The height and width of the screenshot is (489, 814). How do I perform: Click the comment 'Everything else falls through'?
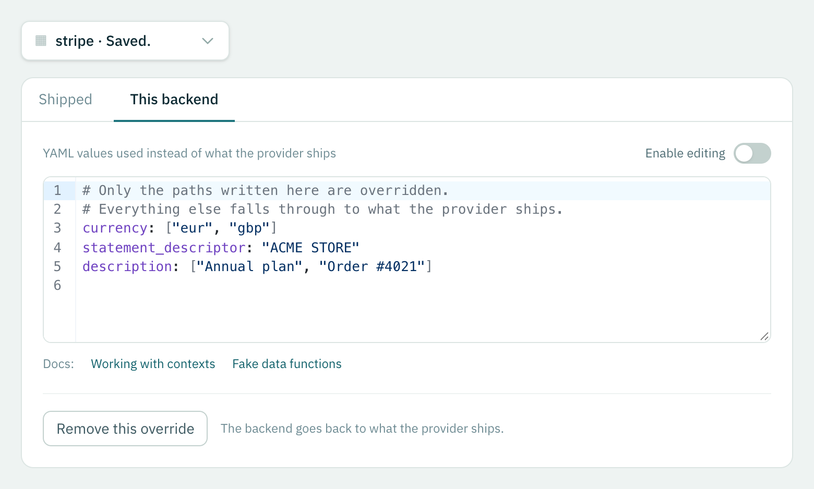(322, 210)
